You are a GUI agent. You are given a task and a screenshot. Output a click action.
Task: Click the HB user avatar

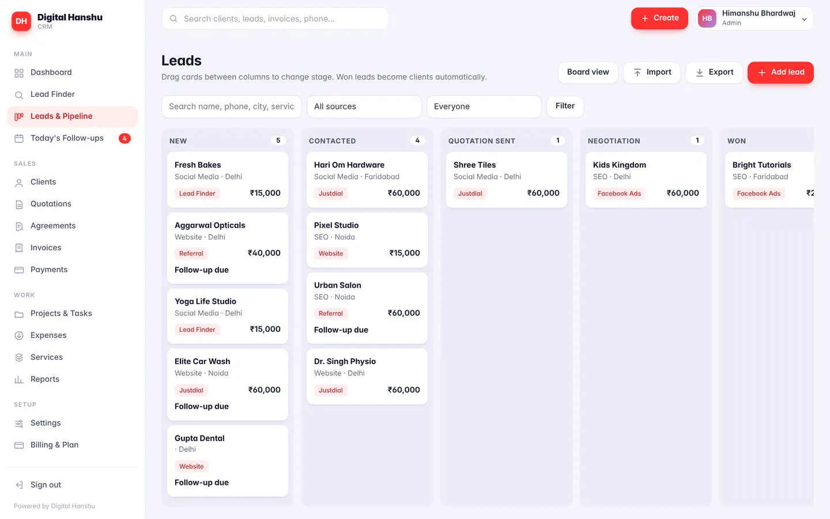[707, 18]
